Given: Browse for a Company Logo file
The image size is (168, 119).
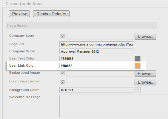Looking at the screenshot, I should click(145, 36).
